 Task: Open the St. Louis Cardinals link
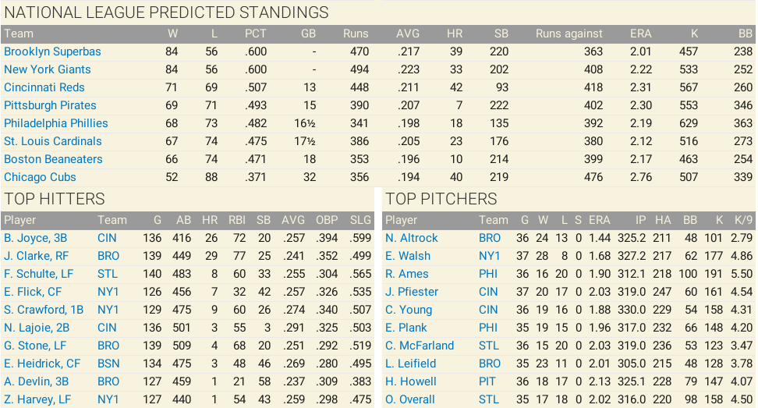(x=53, y=141)
